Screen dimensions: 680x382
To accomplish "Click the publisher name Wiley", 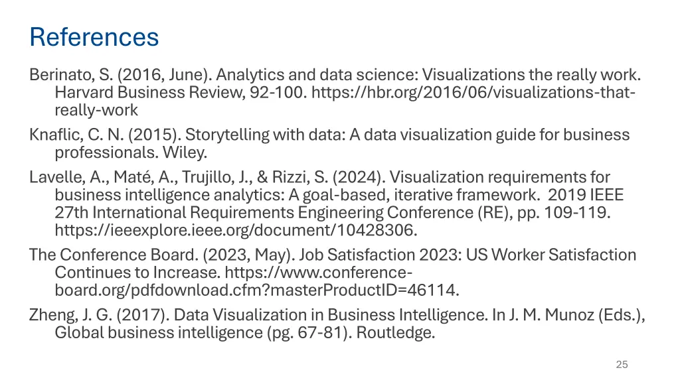I will [x=185, y=153].
